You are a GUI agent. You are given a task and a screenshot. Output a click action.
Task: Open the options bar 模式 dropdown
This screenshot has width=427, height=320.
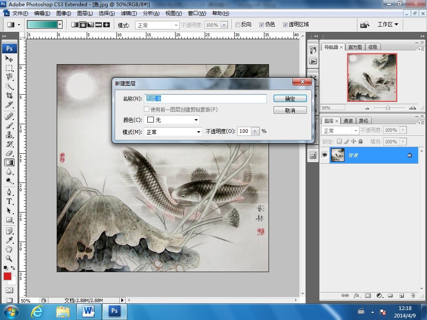157,25
